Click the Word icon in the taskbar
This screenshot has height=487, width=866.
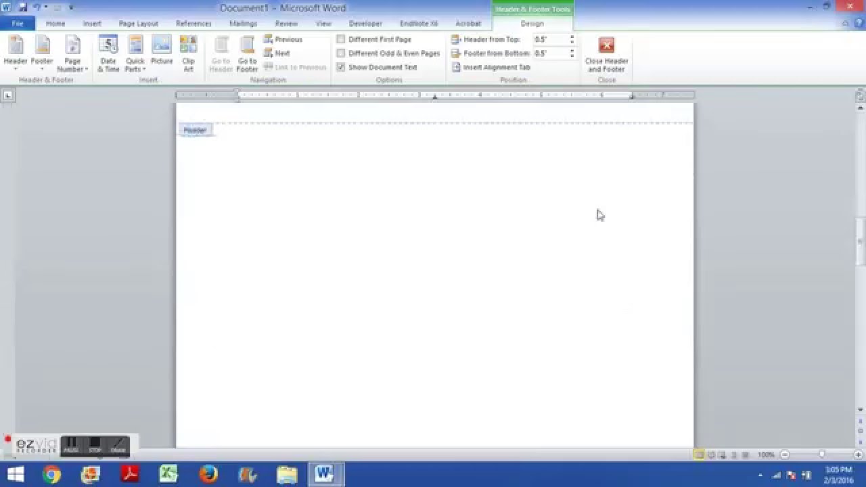(326, 474)
